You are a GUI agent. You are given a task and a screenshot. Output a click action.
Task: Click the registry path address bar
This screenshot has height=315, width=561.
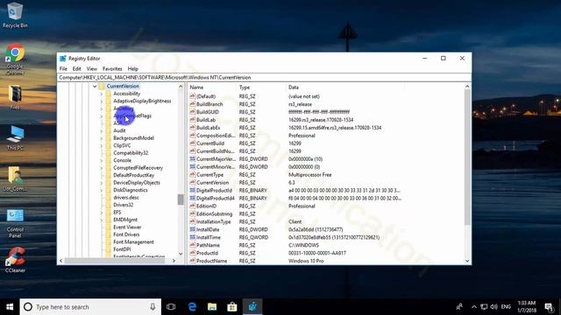coord(264,78)
